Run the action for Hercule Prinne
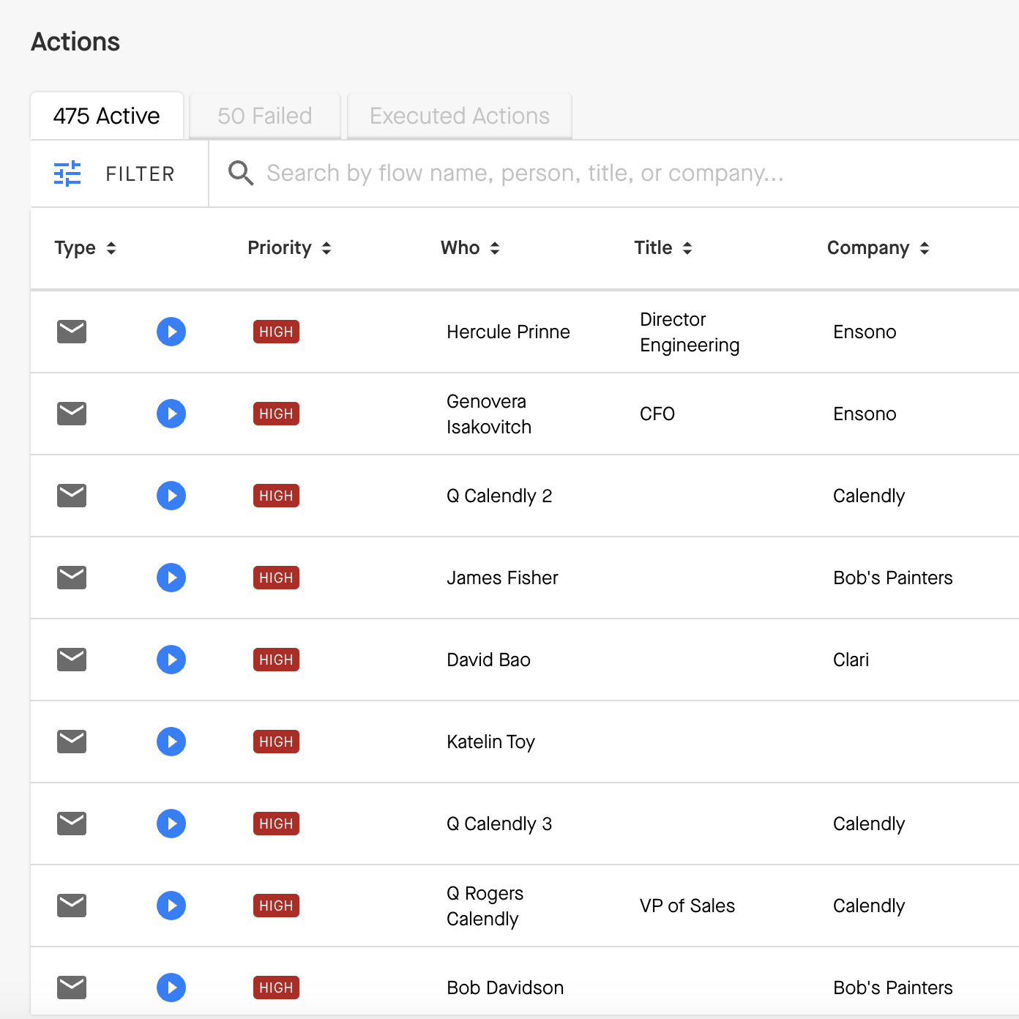 coord(171,332)
